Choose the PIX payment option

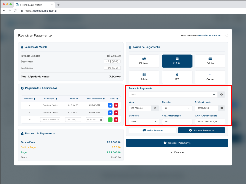[x=177, y=77]
